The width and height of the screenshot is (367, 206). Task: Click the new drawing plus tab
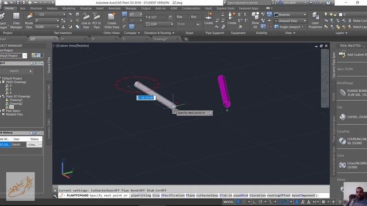click(186, 39)
